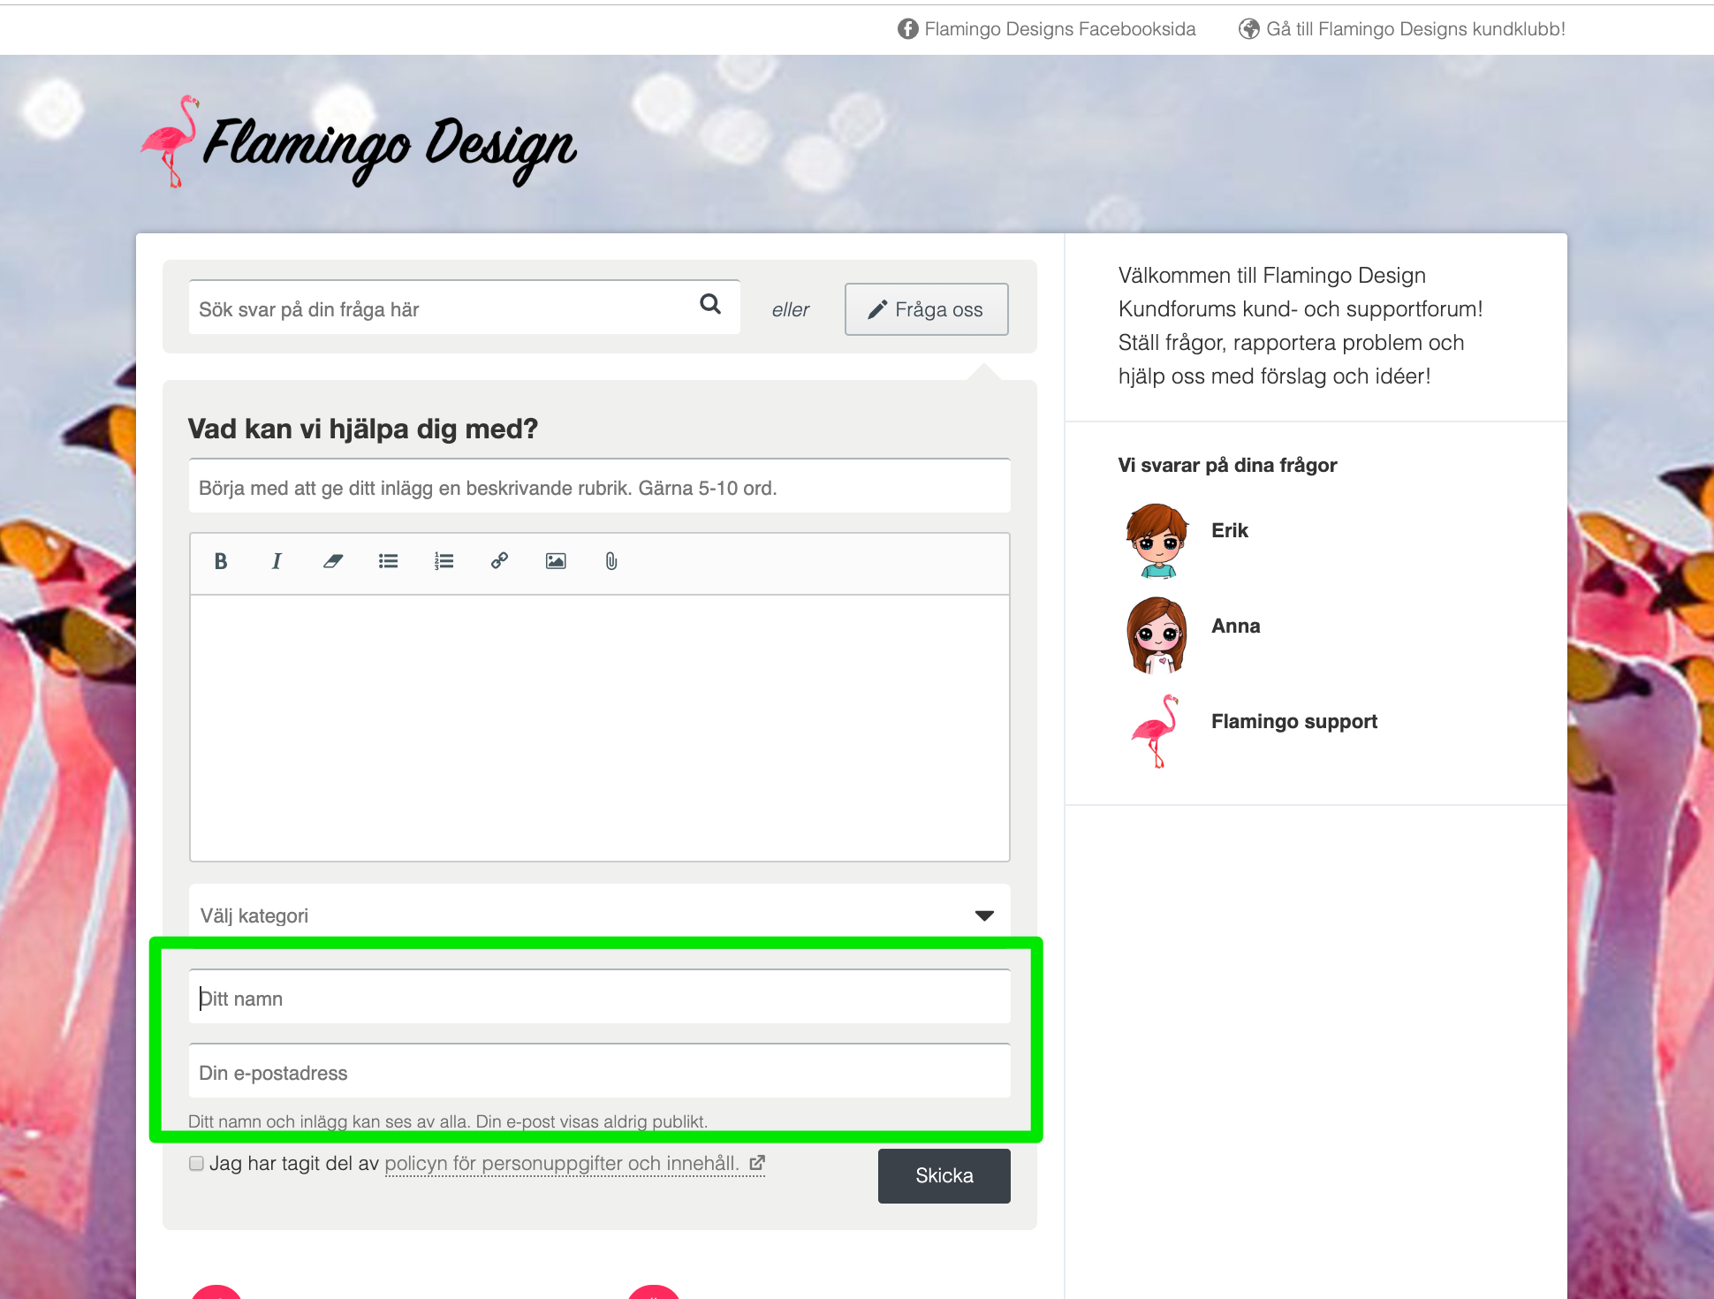Click the insert image icon
This screenshot has width=1714, height=1299.
pos(556,561)
